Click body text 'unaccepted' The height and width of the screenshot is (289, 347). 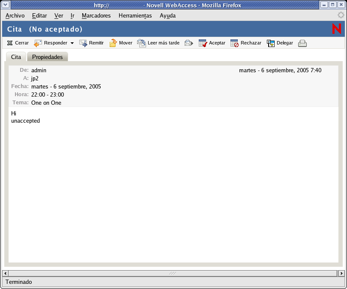click(x=25, y=121)
